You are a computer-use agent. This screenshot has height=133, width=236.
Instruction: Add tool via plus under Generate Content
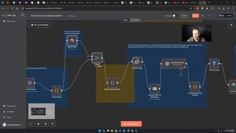pyautogui.click(x=181, y=75)
